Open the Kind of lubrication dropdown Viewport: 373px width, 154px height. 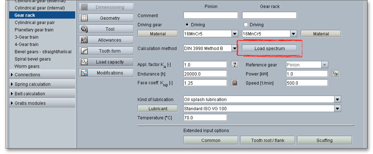coord(337,99)
